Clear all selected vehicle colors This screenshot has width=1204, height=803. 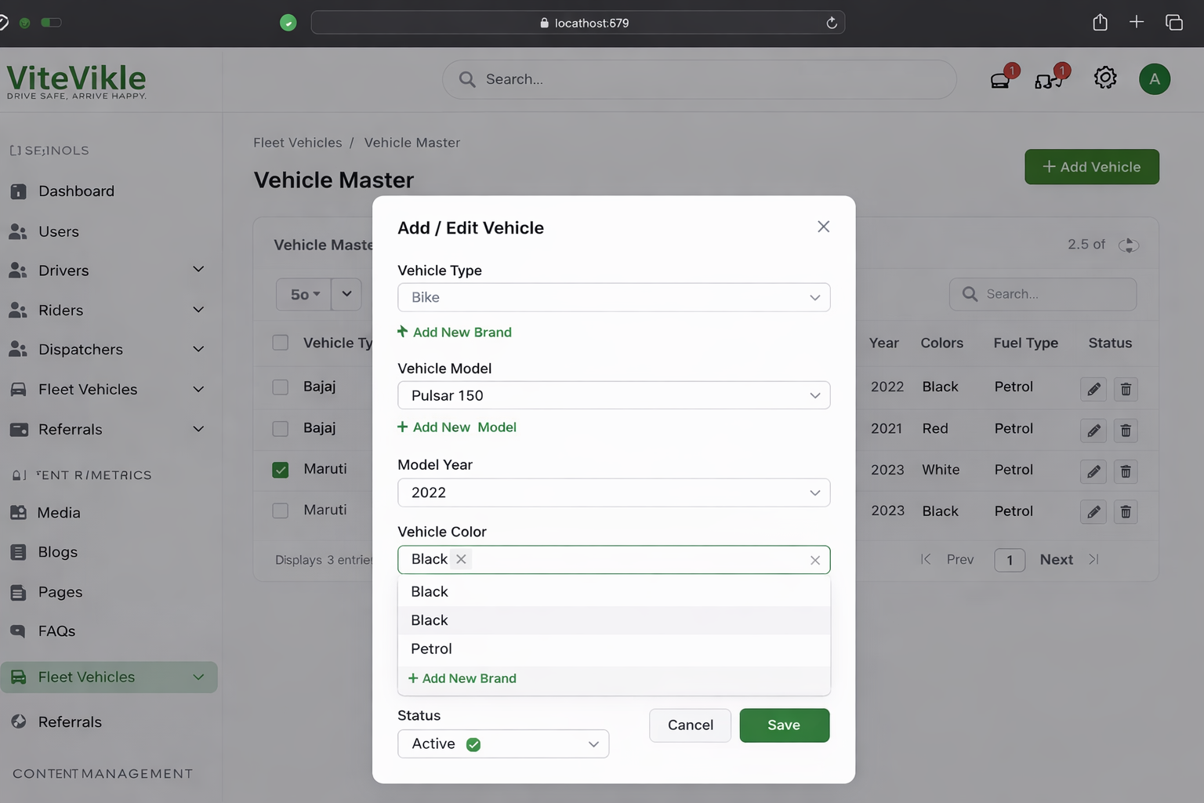[x=815, y=560]
